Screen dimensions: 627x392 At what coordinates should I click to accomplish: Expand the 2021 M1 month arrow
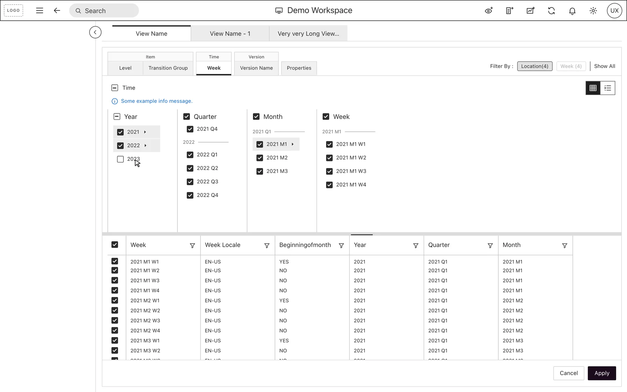[293, 144]
